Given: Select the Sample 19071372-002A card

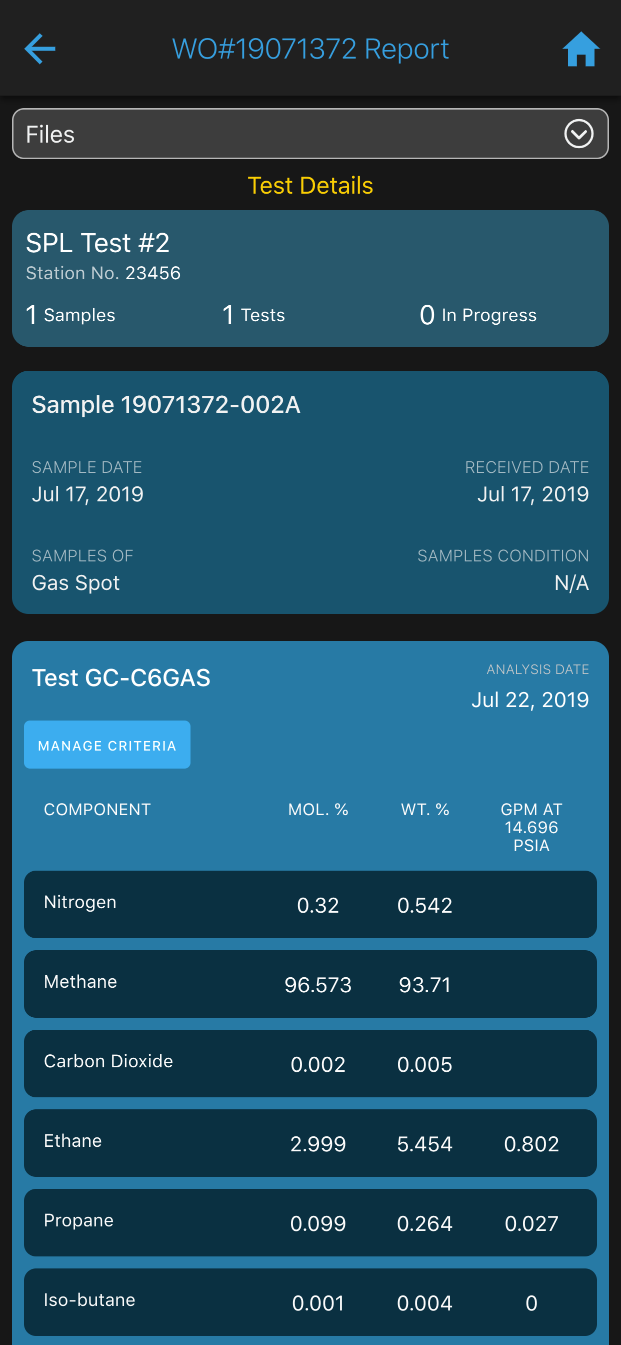Looking at the screenshot, I should (x=310, y=492).
